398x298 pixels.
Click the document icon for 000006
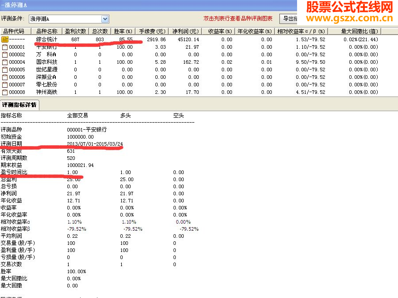tap(4, 77)
